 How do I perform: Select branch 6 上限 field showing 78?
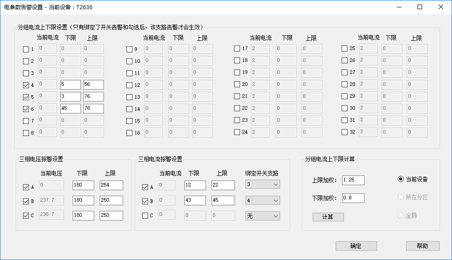[x=93, y=109]
